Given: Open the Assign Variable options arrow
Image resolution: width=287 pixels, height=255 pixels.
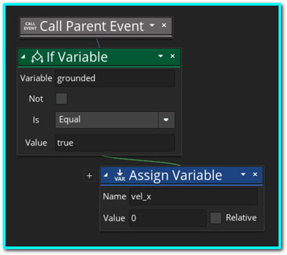Looking at the screenshot, I should point(243,174).
